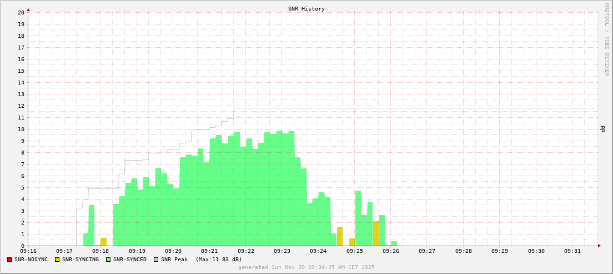Click the RRDTOOL / TOBI OETIKER watermark
This screenshot has width=613, height=274.
[606, 39]
